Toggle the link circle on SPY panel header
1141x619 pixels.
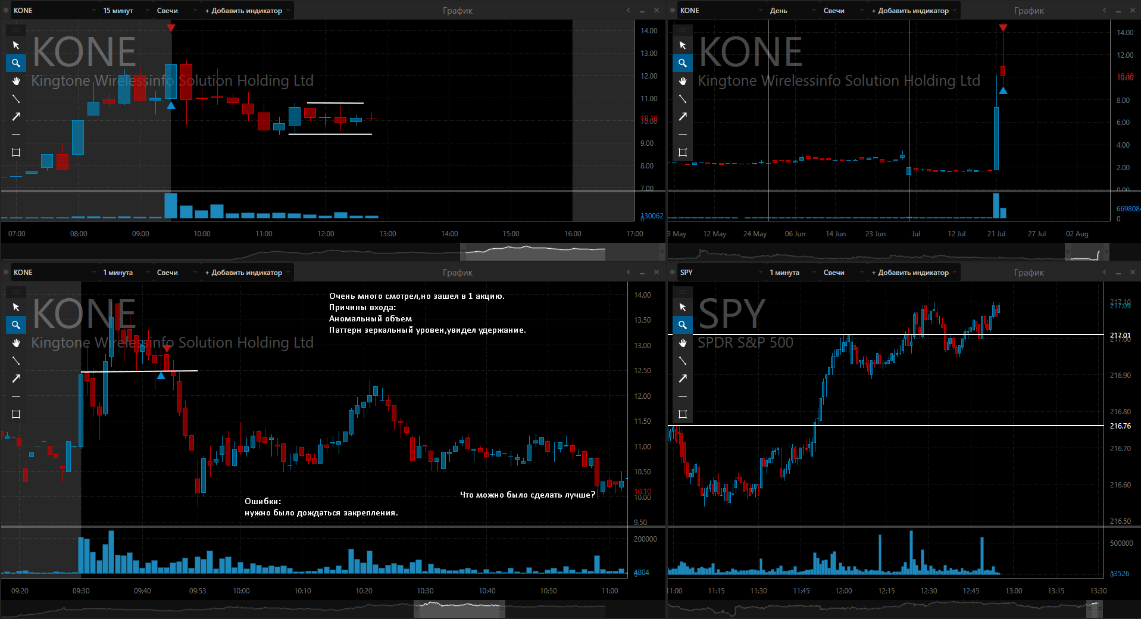(x=673, y=272)
